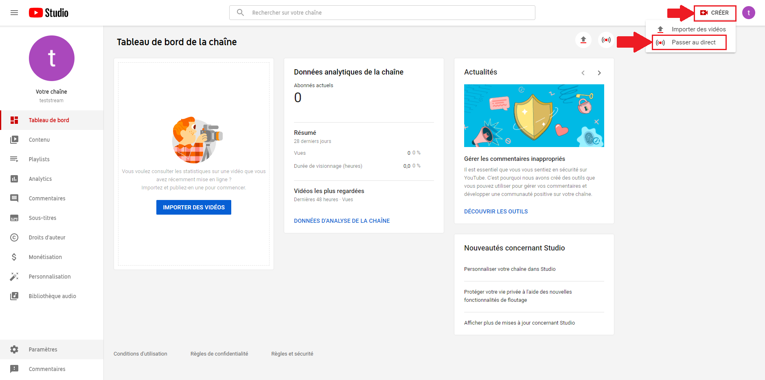Image resolution: width=765 pixels, height=380 pixels.
Task: Show next Actualités news card
Action: click(599, 73)
